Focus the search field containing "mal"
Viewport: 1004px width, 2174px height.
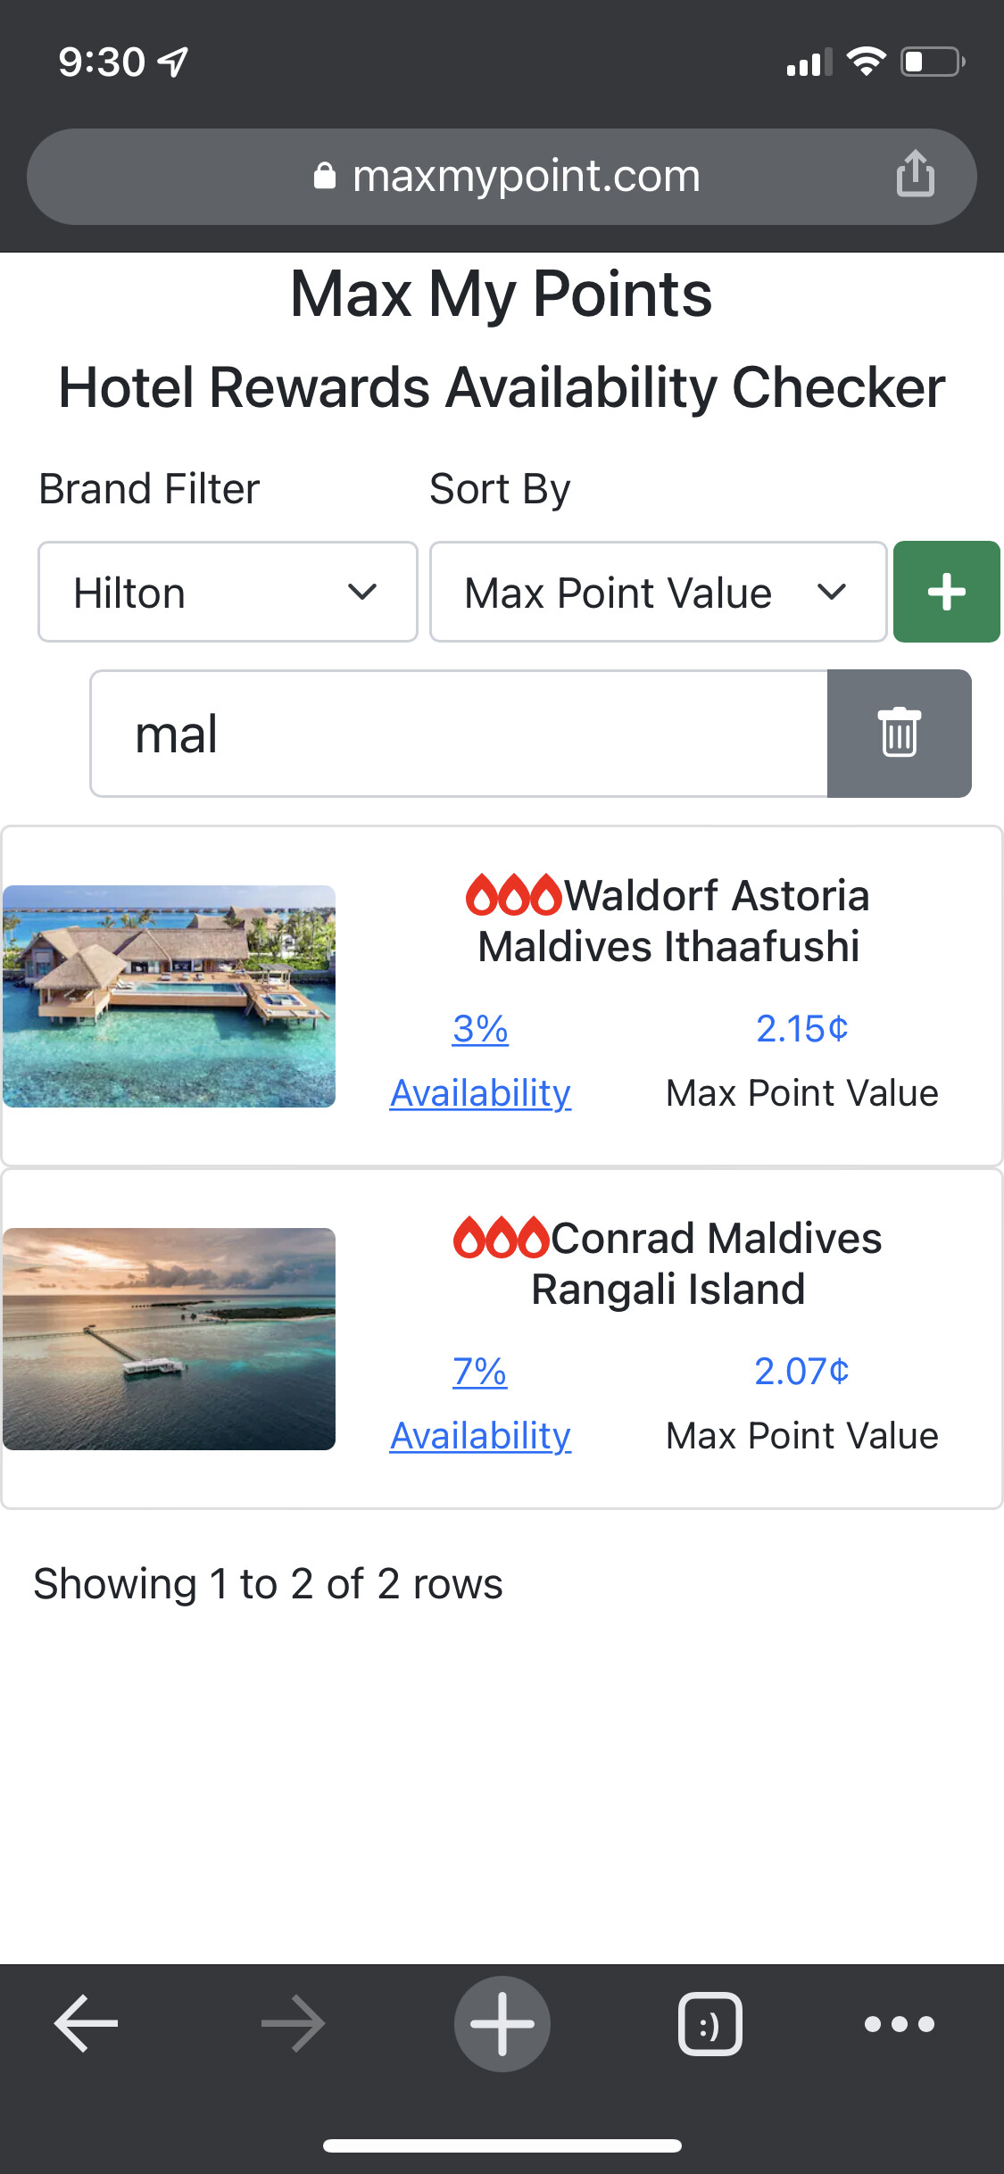pos(459,734)
